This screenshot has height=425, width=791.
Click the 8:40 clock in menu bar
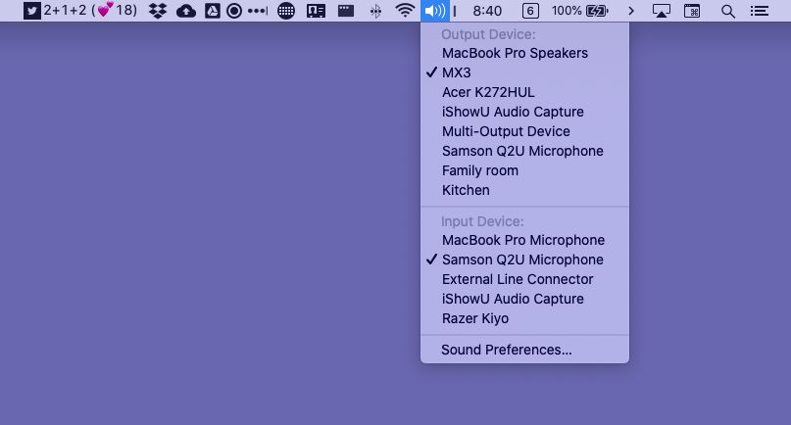487,11
